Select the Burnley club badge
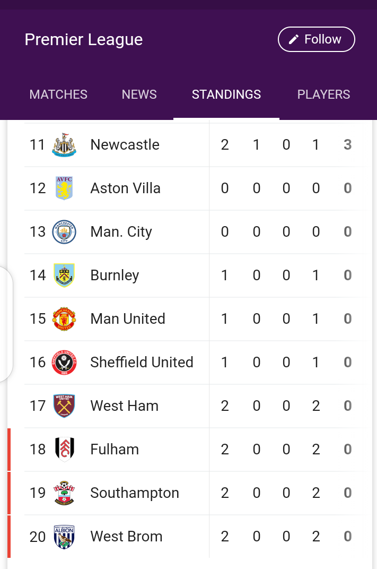 point(64,275)
